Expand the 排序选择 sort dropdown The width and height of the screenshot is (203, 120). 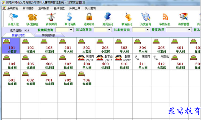pyautogui.click(x=189, y=30)
